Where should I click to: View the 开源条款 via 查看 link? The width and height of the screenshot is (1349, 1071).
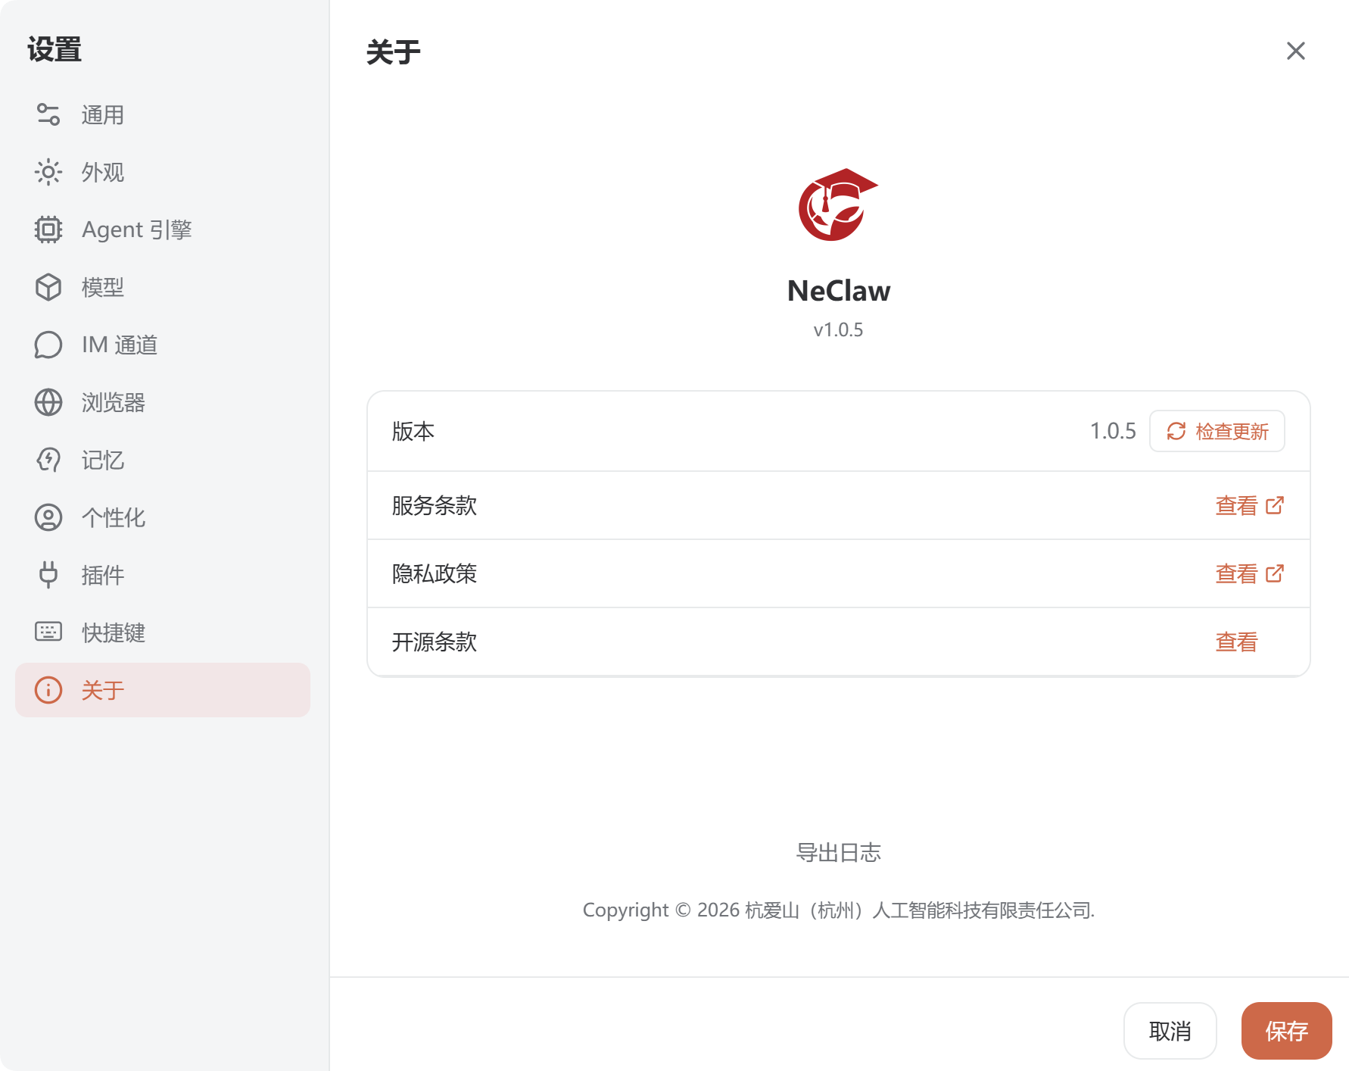pyautogui.click(x=1236, y=642)
